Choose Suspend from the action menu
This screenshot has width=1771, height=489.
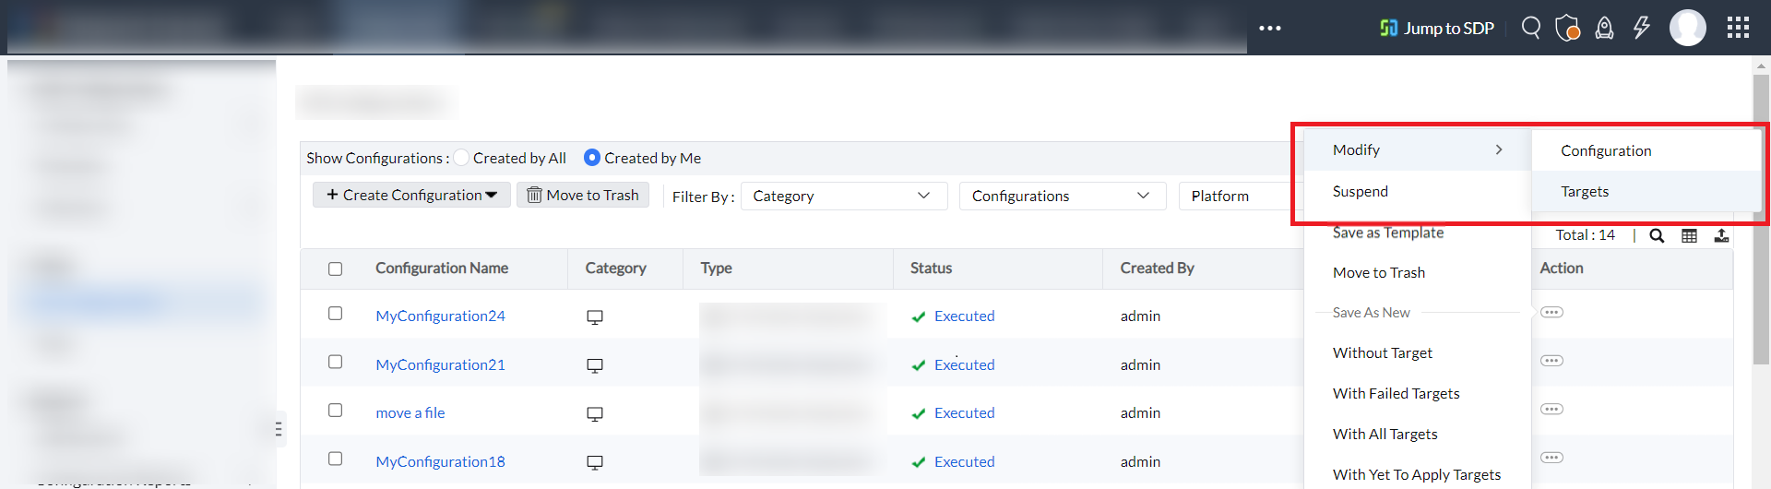point(1360,191)
